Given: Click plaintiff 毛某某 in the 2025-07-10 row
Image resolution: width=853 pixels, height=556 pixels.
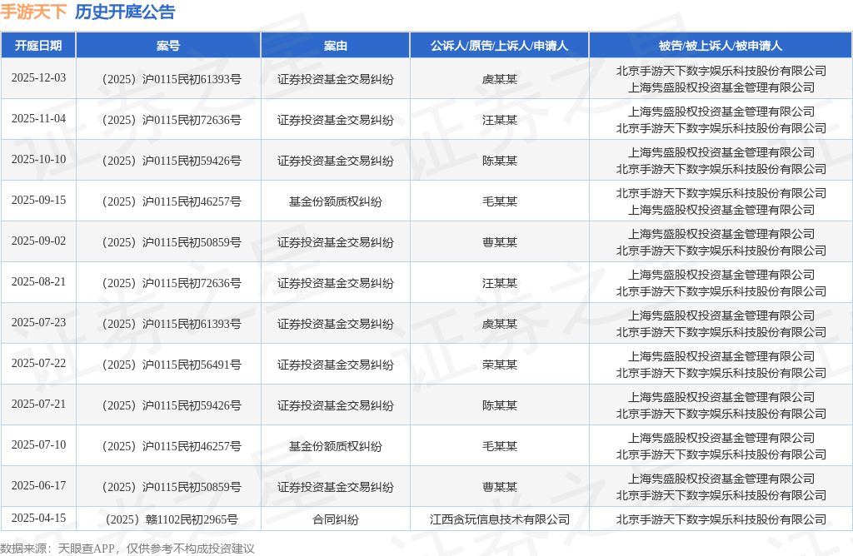Looking at the screenshot, I should coord(500,446).
